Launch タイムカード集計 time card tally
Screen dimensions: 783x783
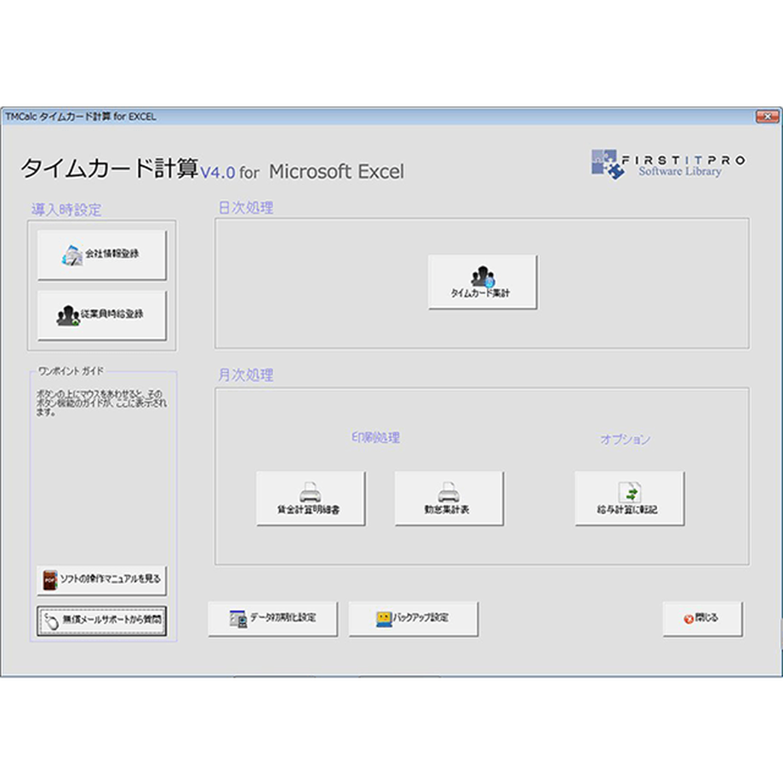[483, 282]
